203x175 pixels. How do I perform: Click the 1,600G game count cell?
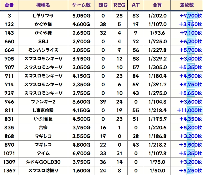point(81,171)
